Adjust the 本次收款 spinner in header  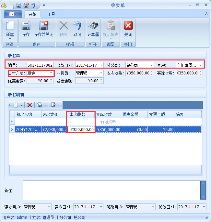click(x=151, y=73)
